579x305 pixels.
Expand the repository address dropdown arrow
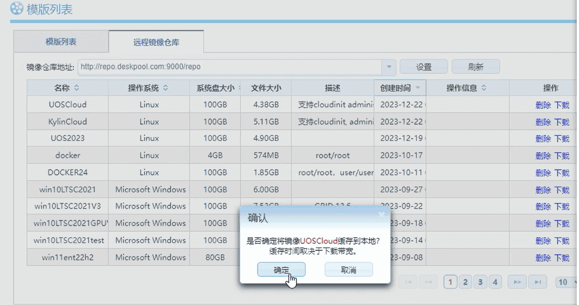[389, 67]
